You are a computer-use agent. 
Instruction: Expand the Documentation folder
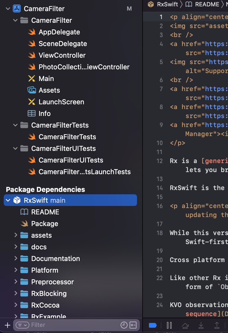16,258
